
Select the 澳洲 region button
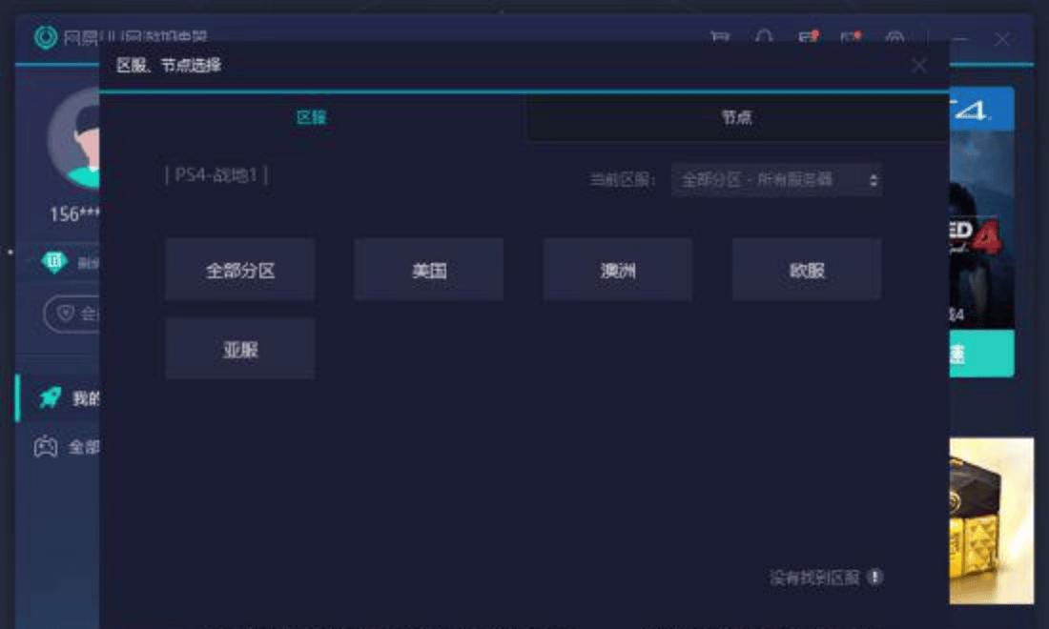(618, 270)
